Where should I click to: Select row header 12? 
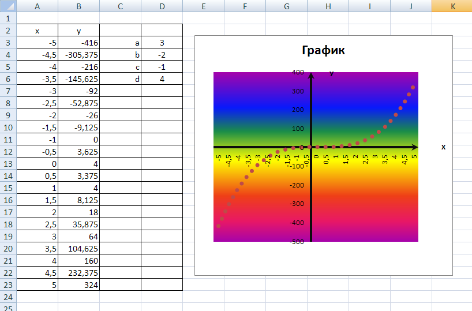8,152
